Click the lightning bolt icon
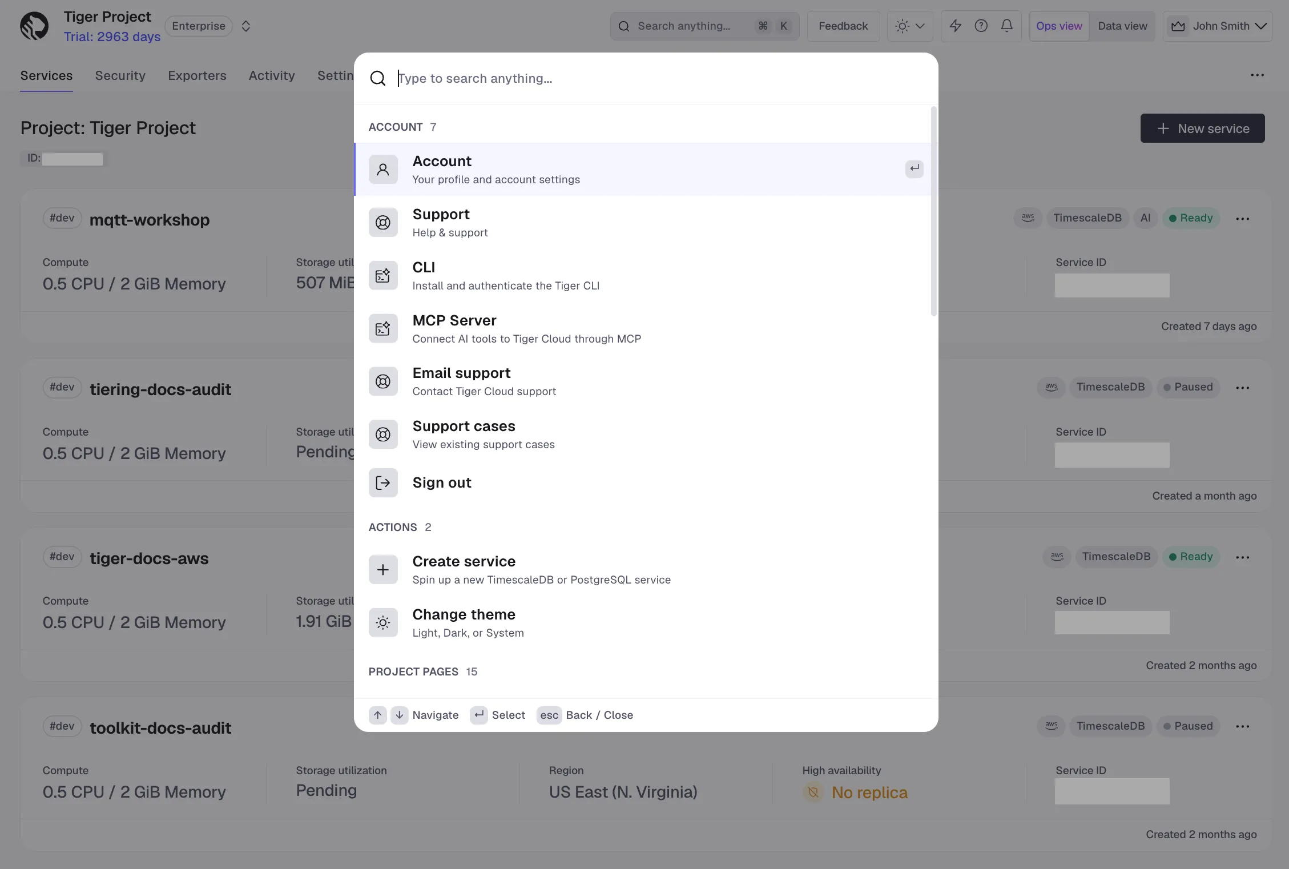1289x869 pixels. click(956, 26)
